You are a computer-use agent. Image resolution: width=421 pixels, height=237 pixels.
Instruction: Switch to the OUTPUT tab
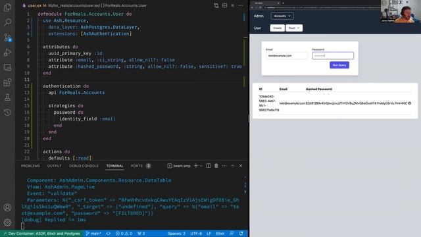point(54,166)
